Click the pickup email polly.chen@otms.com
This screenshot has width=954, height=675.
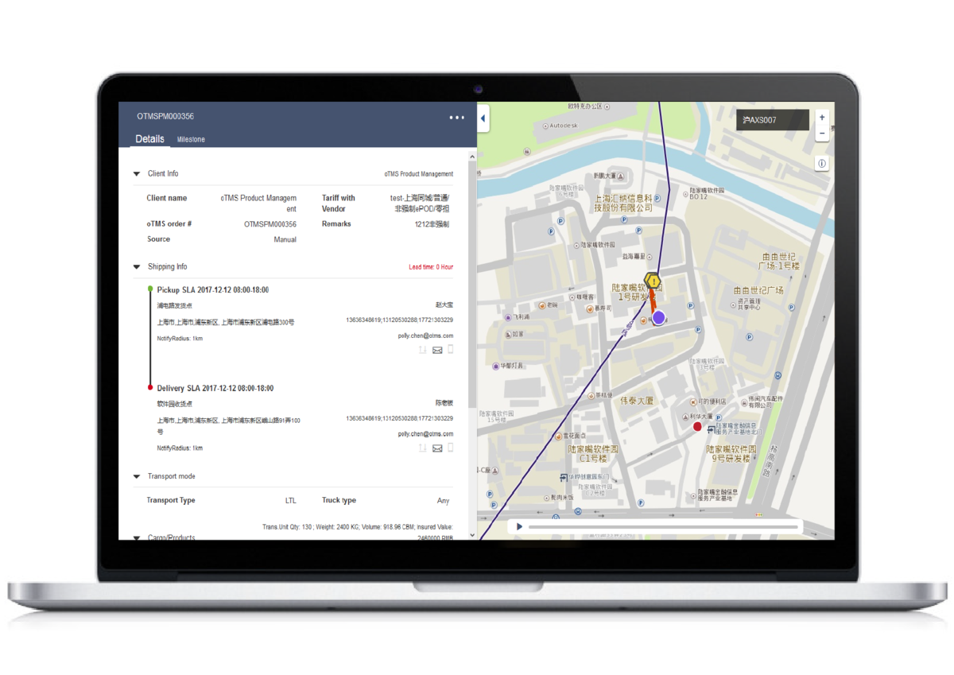pos(425,336)
